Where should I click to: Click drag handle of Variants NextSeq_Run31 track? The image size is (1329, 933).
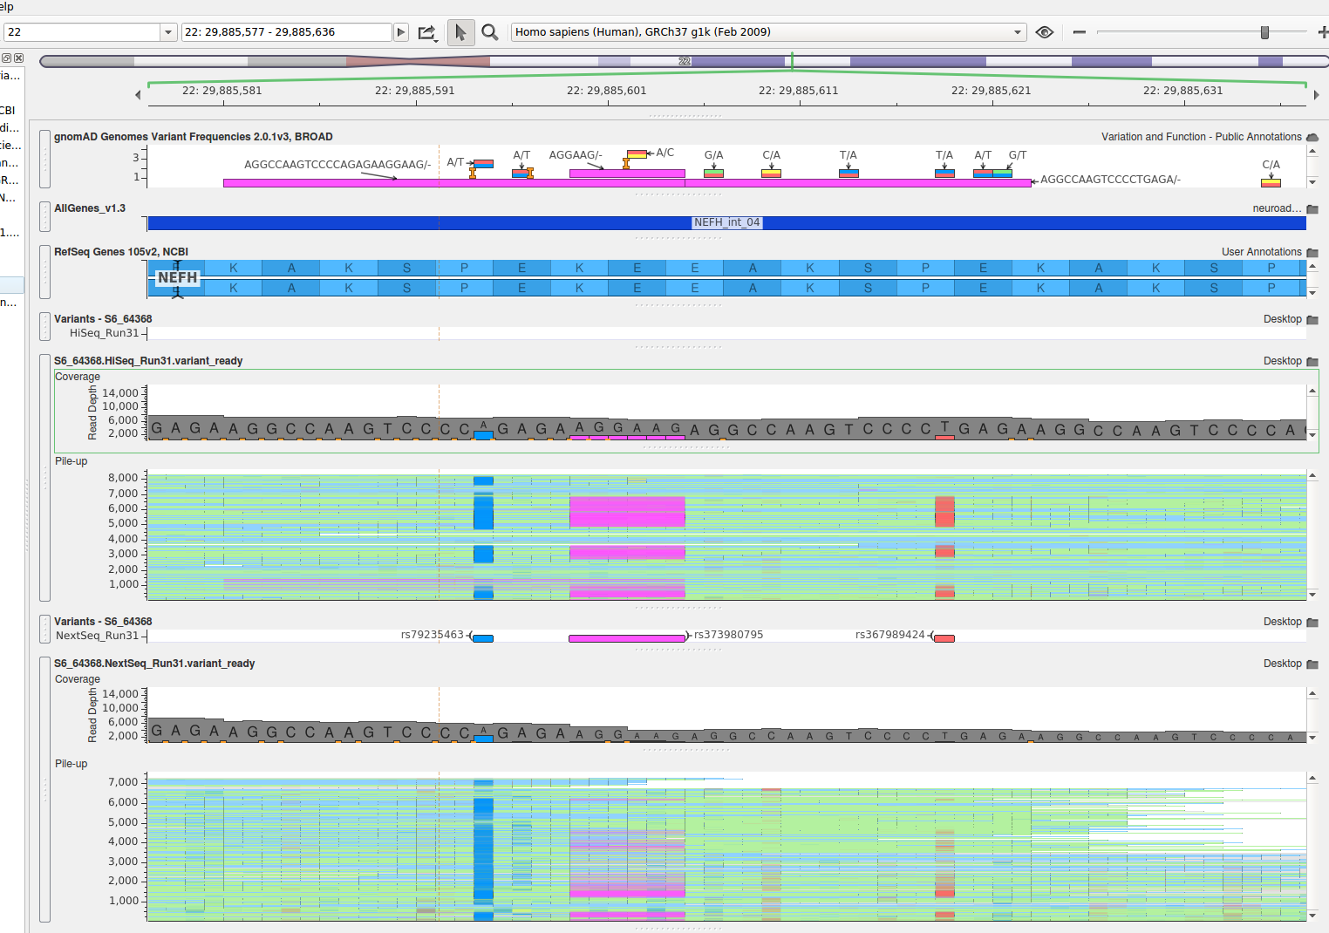click(x=45, y=629)
